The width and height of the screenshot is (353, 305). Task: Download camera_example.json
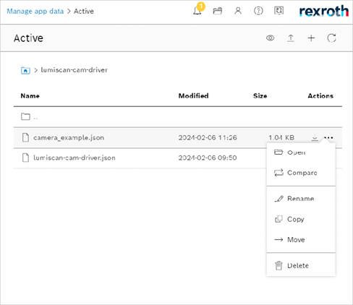click(x=315, y=138)
